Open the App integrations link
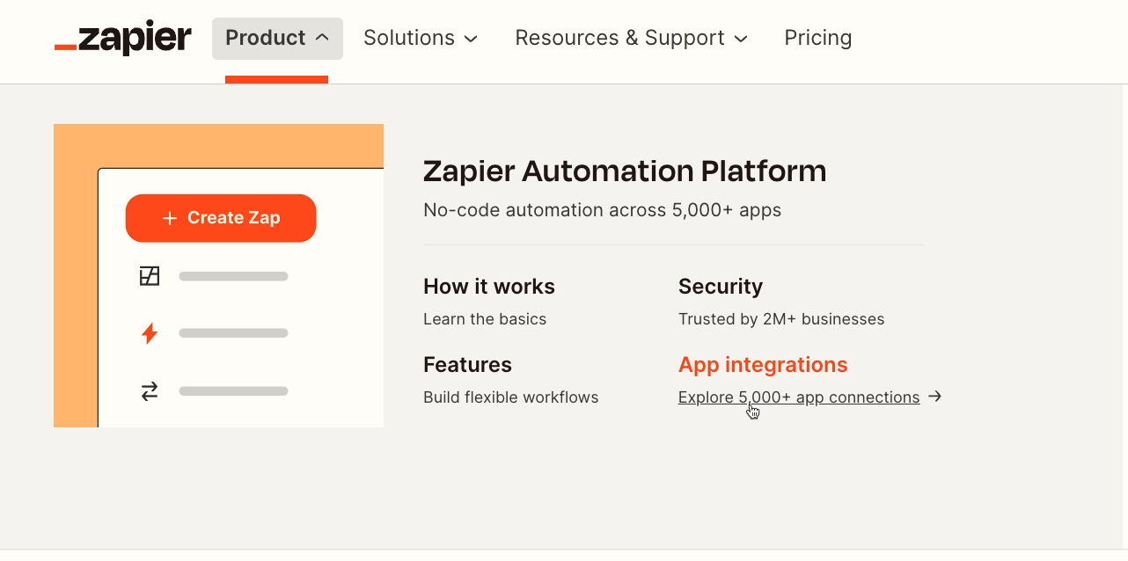 (763, 365)
